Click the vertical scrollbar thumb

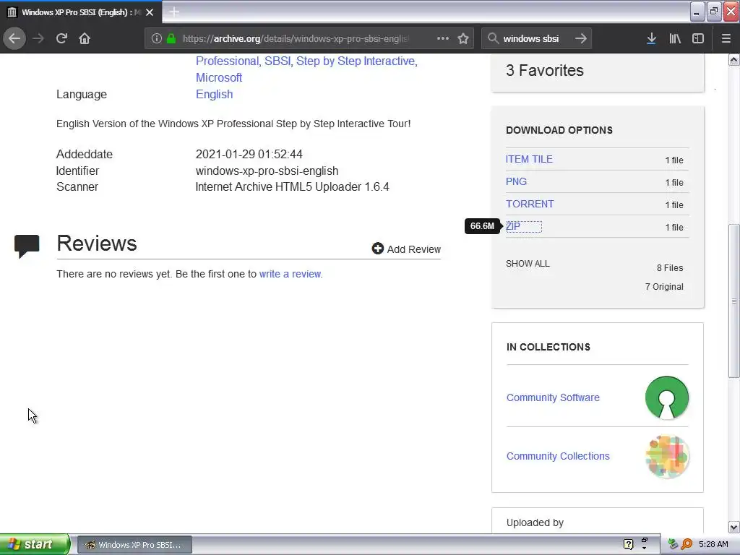pyautogui.click(x=734, y=301)
